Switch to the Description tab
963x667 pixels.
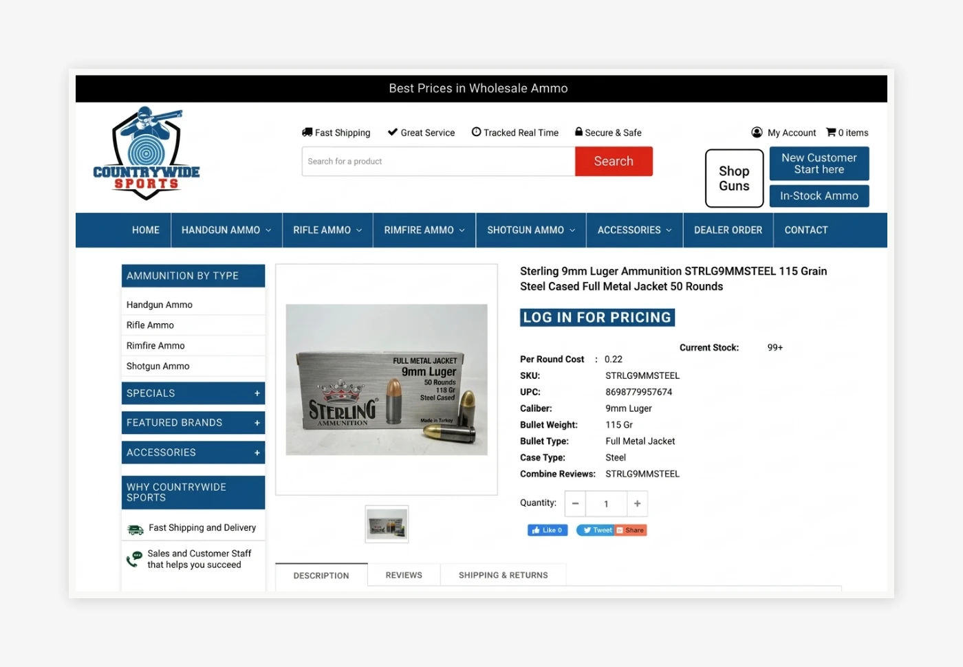(321, 576)
